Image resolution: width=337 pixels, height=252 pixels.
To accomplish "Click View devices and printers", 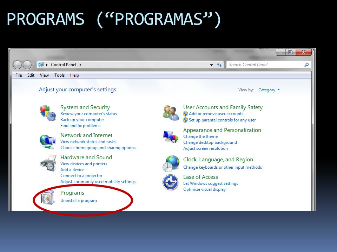I will [x=84, y=164].
